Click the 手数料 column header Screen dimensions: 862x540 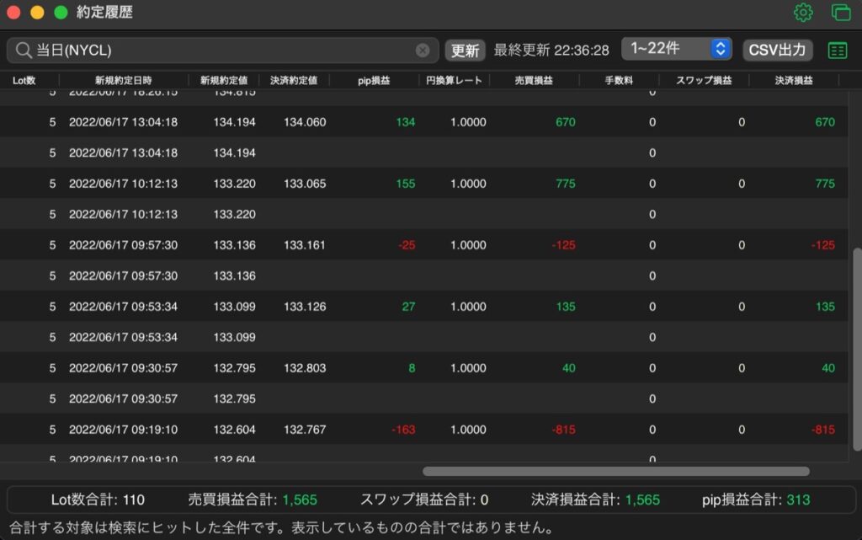pyautogui.click(x=619, y=80)
